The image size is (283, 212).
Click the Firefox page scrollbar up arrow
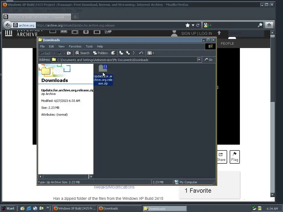(272, 33)
